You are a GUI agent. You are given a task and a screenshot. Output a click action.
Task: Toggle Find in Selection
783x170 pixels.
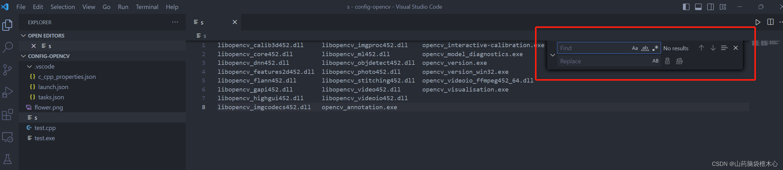(724, 48)
